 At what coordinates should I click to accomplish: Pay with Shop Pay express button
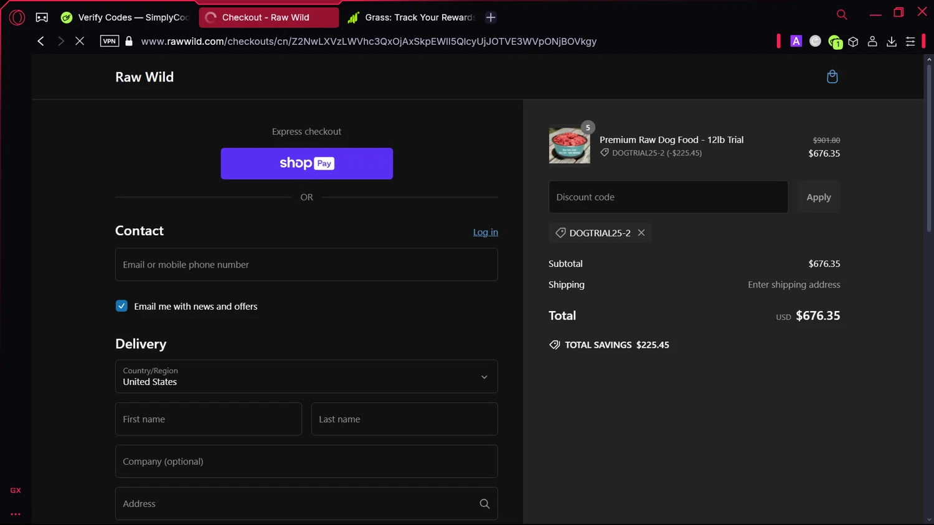[306, 164]
